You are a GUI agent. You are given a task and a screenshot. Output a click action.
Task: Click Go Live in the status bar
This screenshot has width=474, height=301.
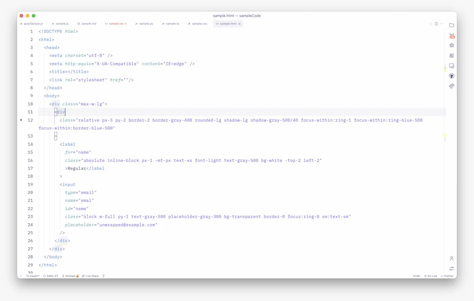click(430, 276)
